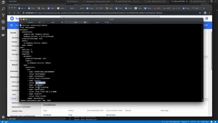Click the http://catalog value line
This screenshot has width=218, height=123.
point(38,87)
